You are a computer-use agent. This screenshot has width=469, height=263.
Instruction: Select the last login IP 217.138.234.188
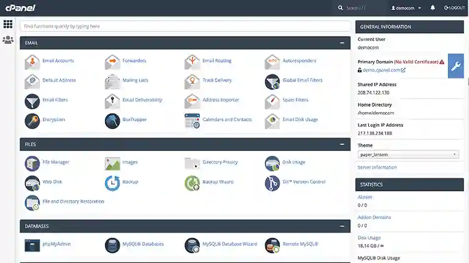click(375, 133)
